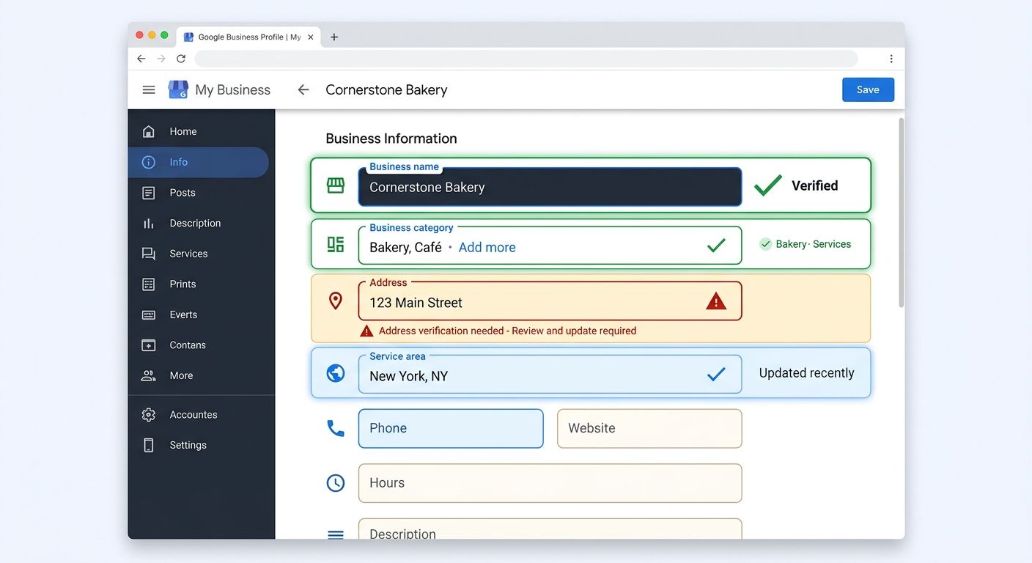Click the Business name field Cornerstone Bakery

pos(550,187)
